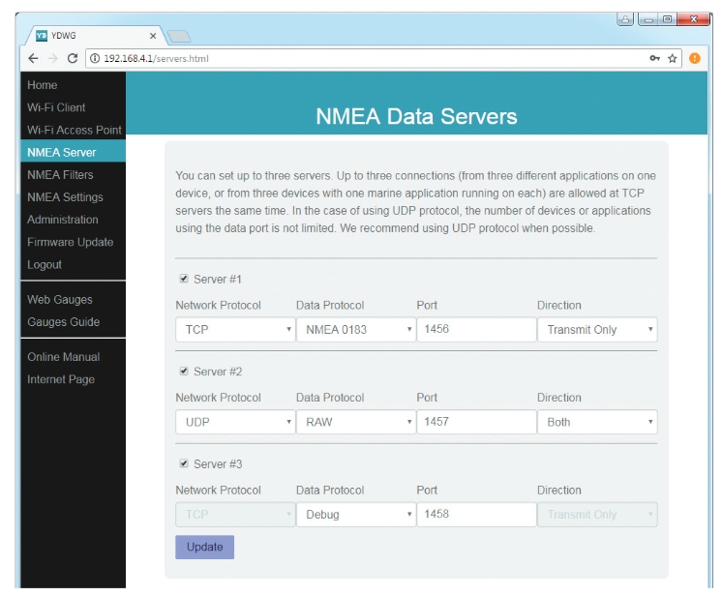Open Server #1 Direction Transmit Only dropdown
722x596 pixels.
click(x=596, y=330)
